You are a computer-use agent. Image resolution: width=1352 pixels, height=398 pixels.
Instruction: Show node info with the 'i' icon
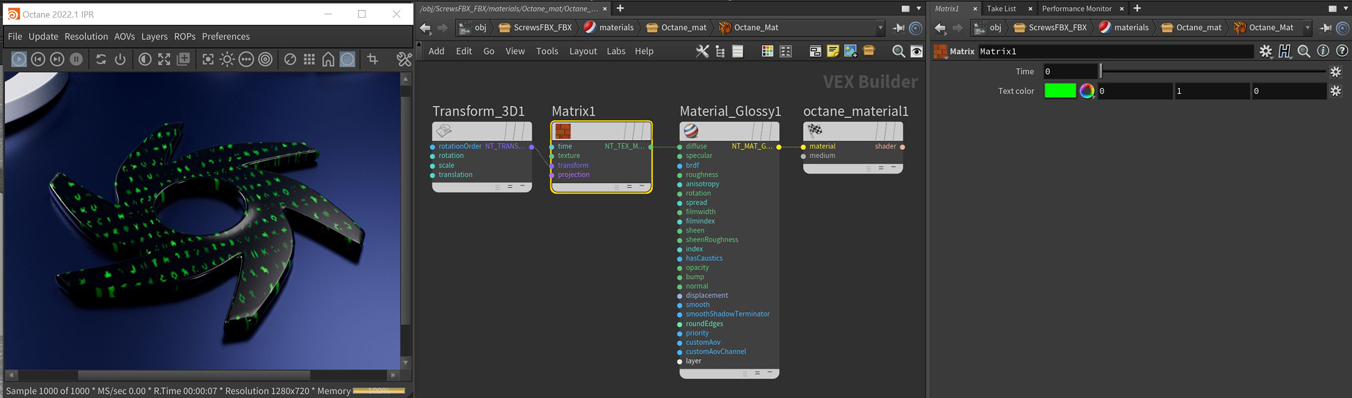click(1323, 51)
